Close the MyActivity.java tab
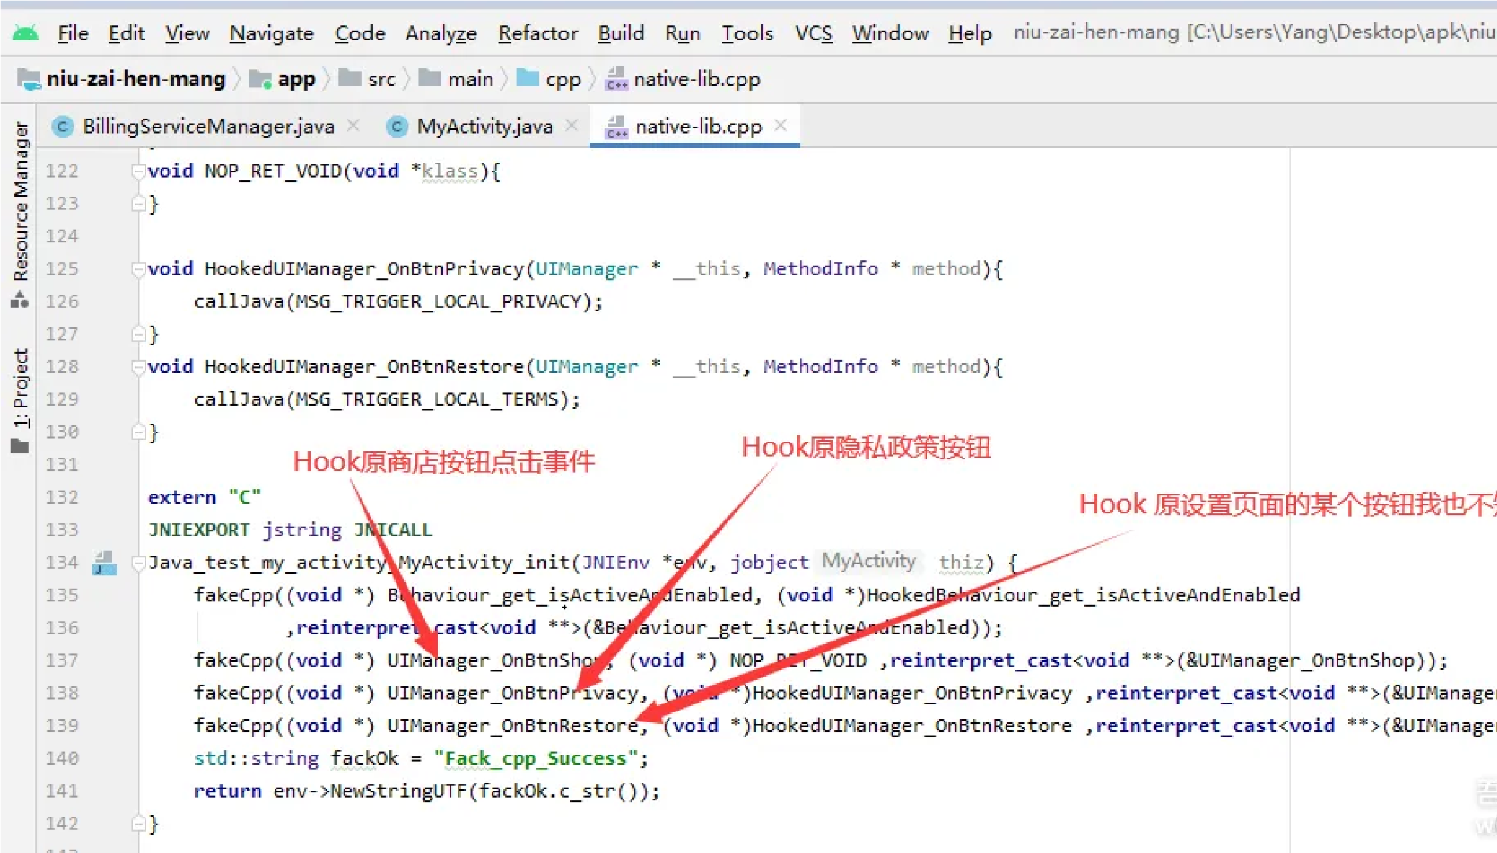1497x853 pixels. pos(571,125)
